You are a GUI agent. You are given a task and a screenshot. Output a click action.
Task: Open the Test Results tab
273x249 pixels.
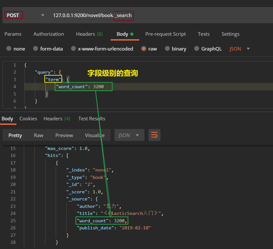[92, 119]
